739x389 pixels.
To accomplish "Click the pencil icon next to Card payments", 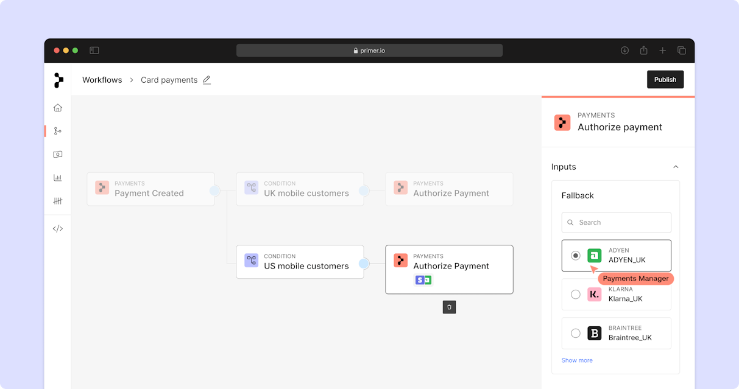I will click(207, 80).
